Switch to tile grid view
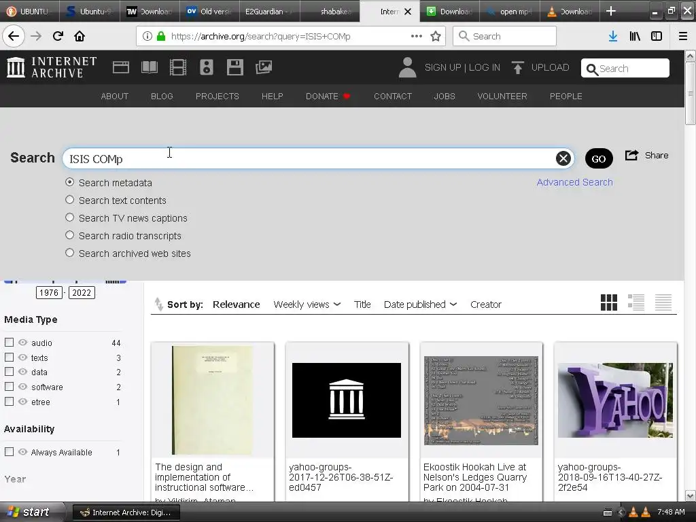 tap(608, 302)
